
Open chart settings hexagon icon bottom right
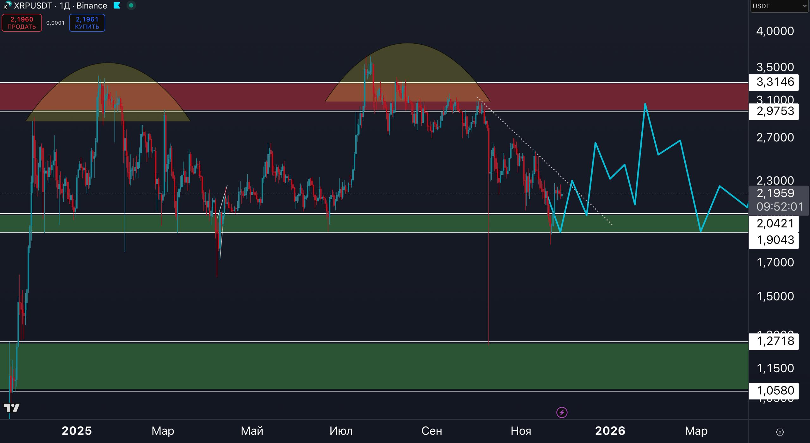point(780,432)
